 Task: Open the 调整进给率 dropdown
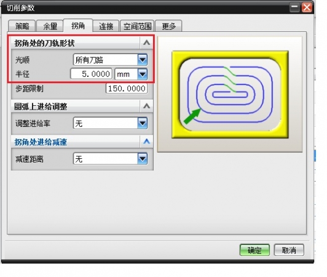[110, 123]
